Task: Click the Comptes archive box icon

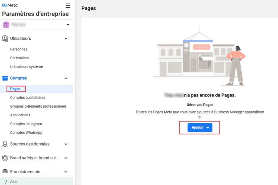Action: [5, 78]
